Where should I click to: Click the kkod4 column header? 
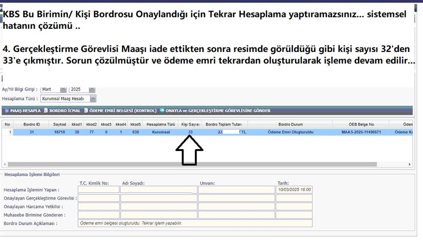(121, 124)
